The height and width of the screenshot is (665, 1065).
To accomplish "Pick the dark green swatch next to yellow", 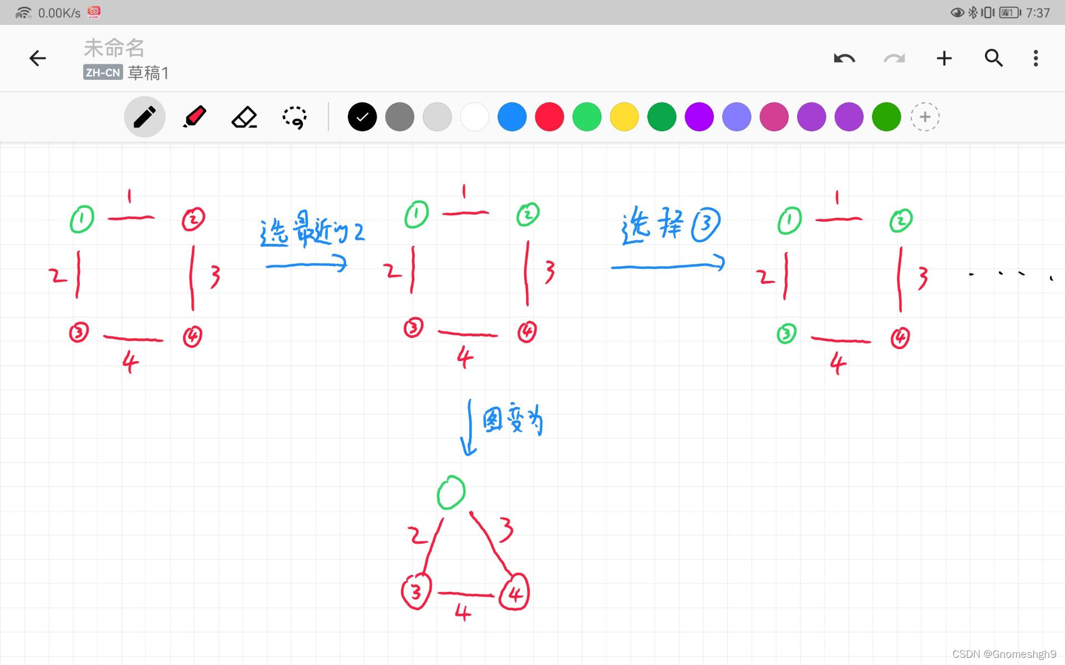I will coord(662,117).
